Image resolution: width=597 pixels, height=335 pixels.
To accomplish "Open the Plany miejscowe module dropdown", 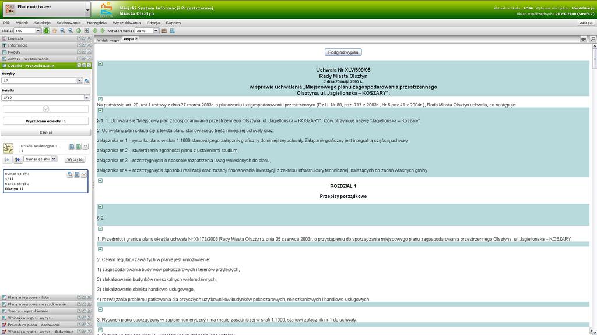I will coord(87,10).
